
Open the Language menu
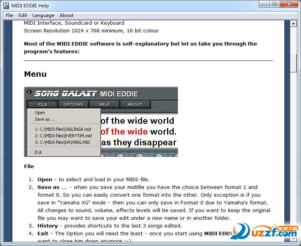click(x=43, y=15)
